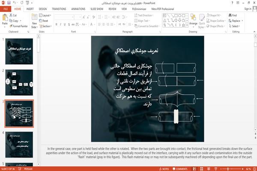
Task: Click the Paste clipboard icon
Action: pyautogui.click(x=5, y=18)
